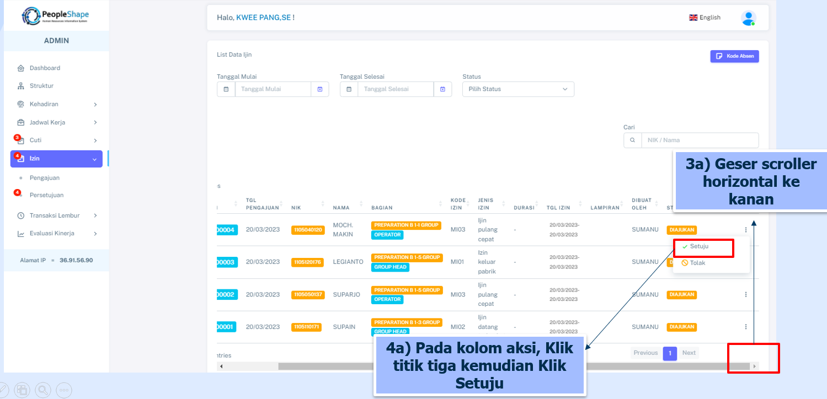Select Tolak from the action menu
Image resolution: width=827 pixels, height=399 pixels.
(x=697, y=263)
